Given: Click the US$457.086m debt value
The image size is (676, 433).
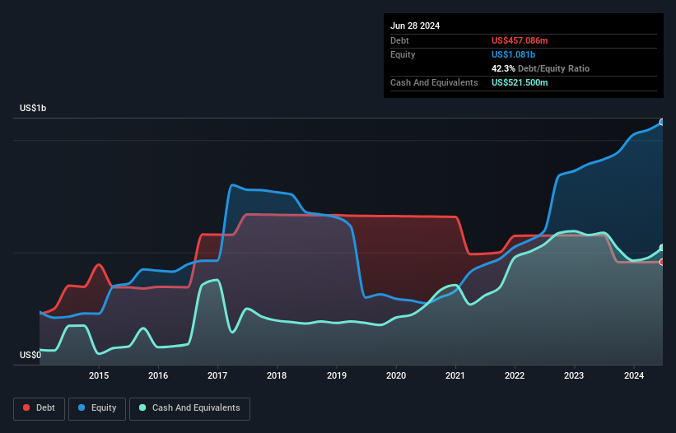Looking at the screenshot, I should (520, 40).
